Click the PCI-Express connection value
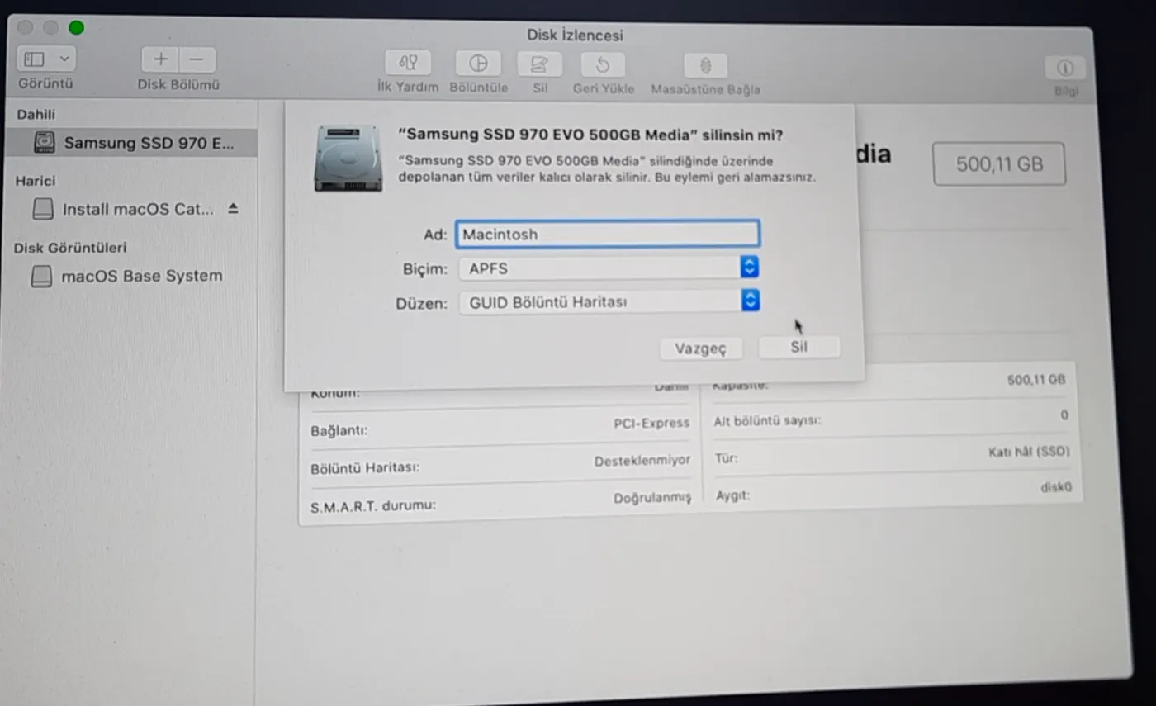The width and height of the screenshot is (1156, 706). (x=651, y=423)
